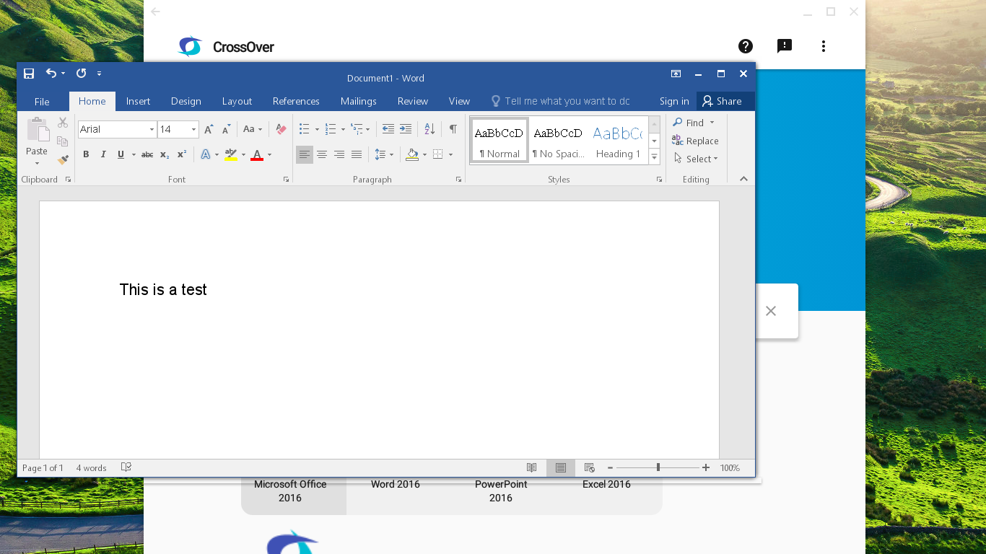Open CrossOver help question mark icon
The image size is (986, 554).
746,46
